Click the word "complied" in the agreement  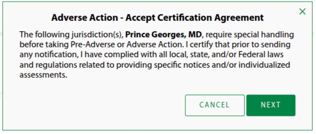click(x=125, y=55)
